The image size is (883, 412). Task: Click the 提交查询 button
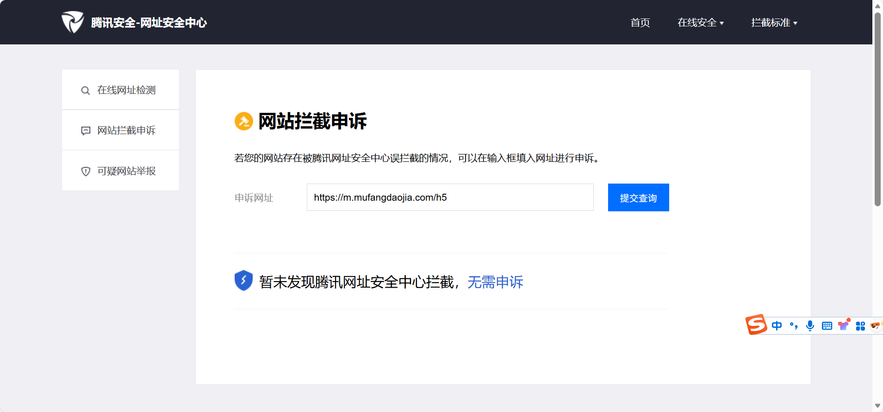pos(638,197)
